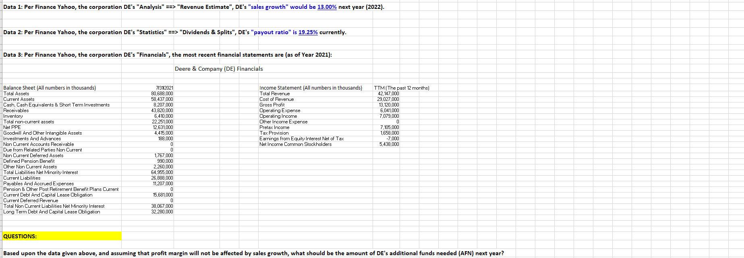Click 'Non Current Accounts Receivable' label
This screenshot has width=744, height=258.
click(39, 144)
